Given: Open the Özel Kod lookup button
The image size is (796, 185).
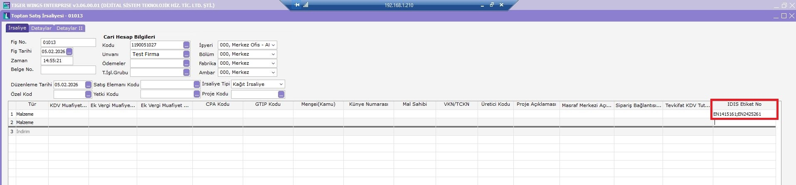Looking at the screenshot, I should click(88, 95).
